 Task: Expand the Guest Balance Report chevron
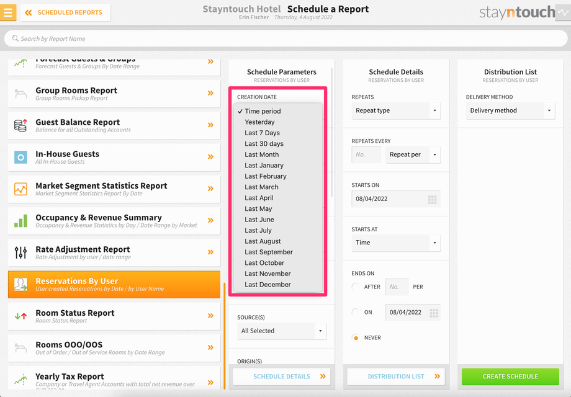(x=210, y=125)
